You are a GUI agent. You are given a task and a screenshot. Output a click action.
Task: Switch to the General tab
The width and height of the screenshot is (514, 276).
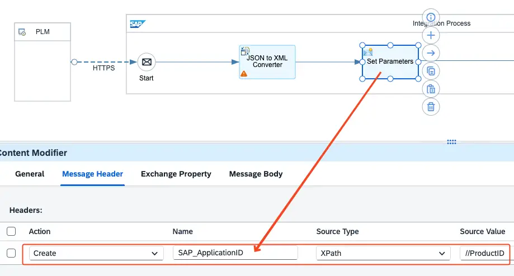point(30,174)
